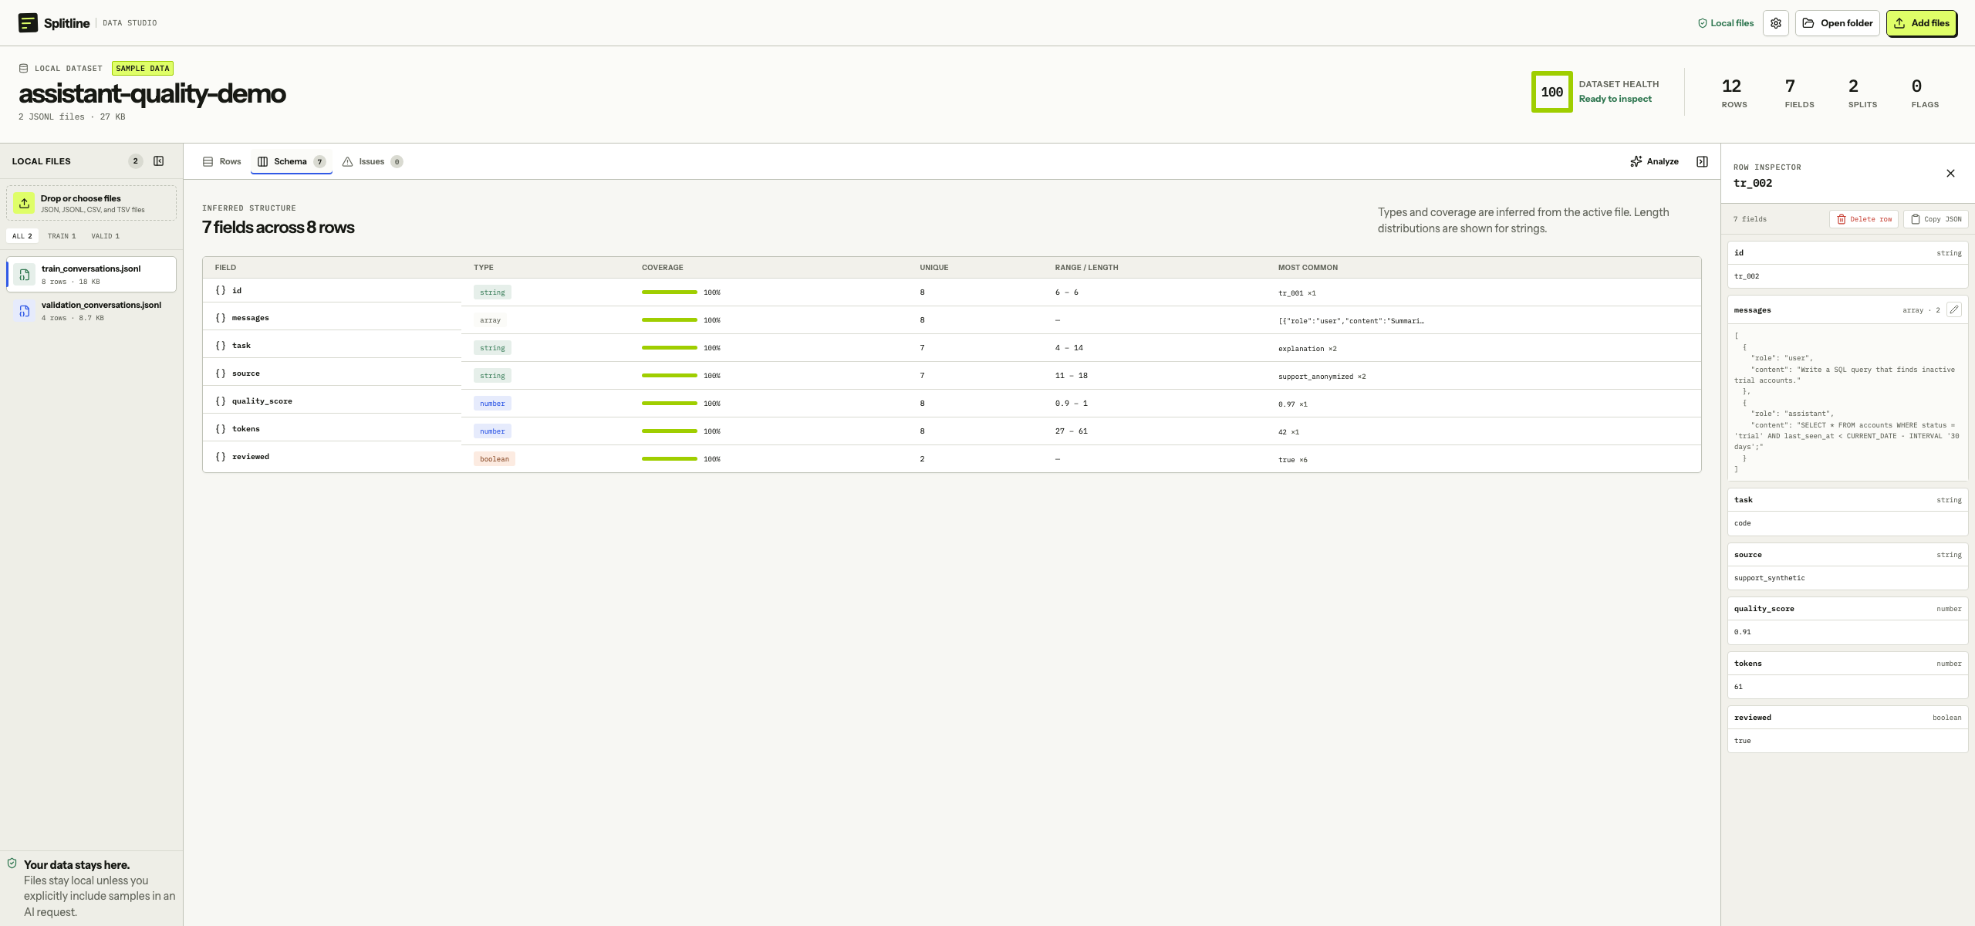Screen dimensions: 1975x926
Task: Open train_conversations.jsonl file
Action: (92, 275)
